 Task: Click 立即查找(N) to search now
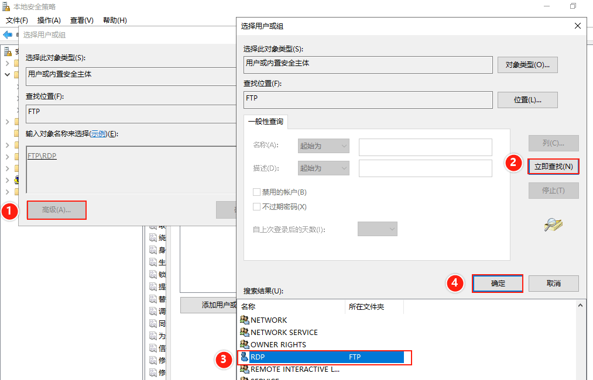(x=553, y=167)
